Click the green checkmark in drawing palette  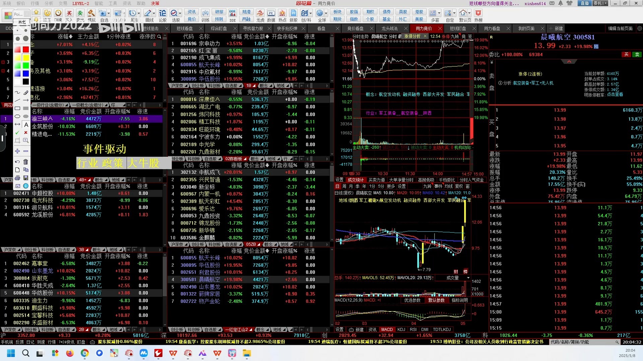17,133
